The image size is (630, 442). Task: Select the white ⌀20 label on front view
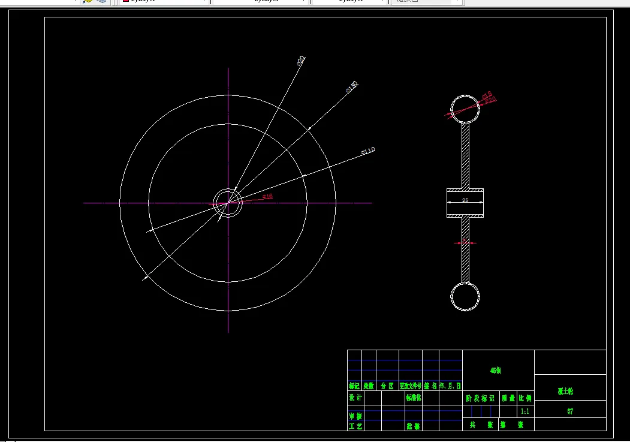point(301,61)
